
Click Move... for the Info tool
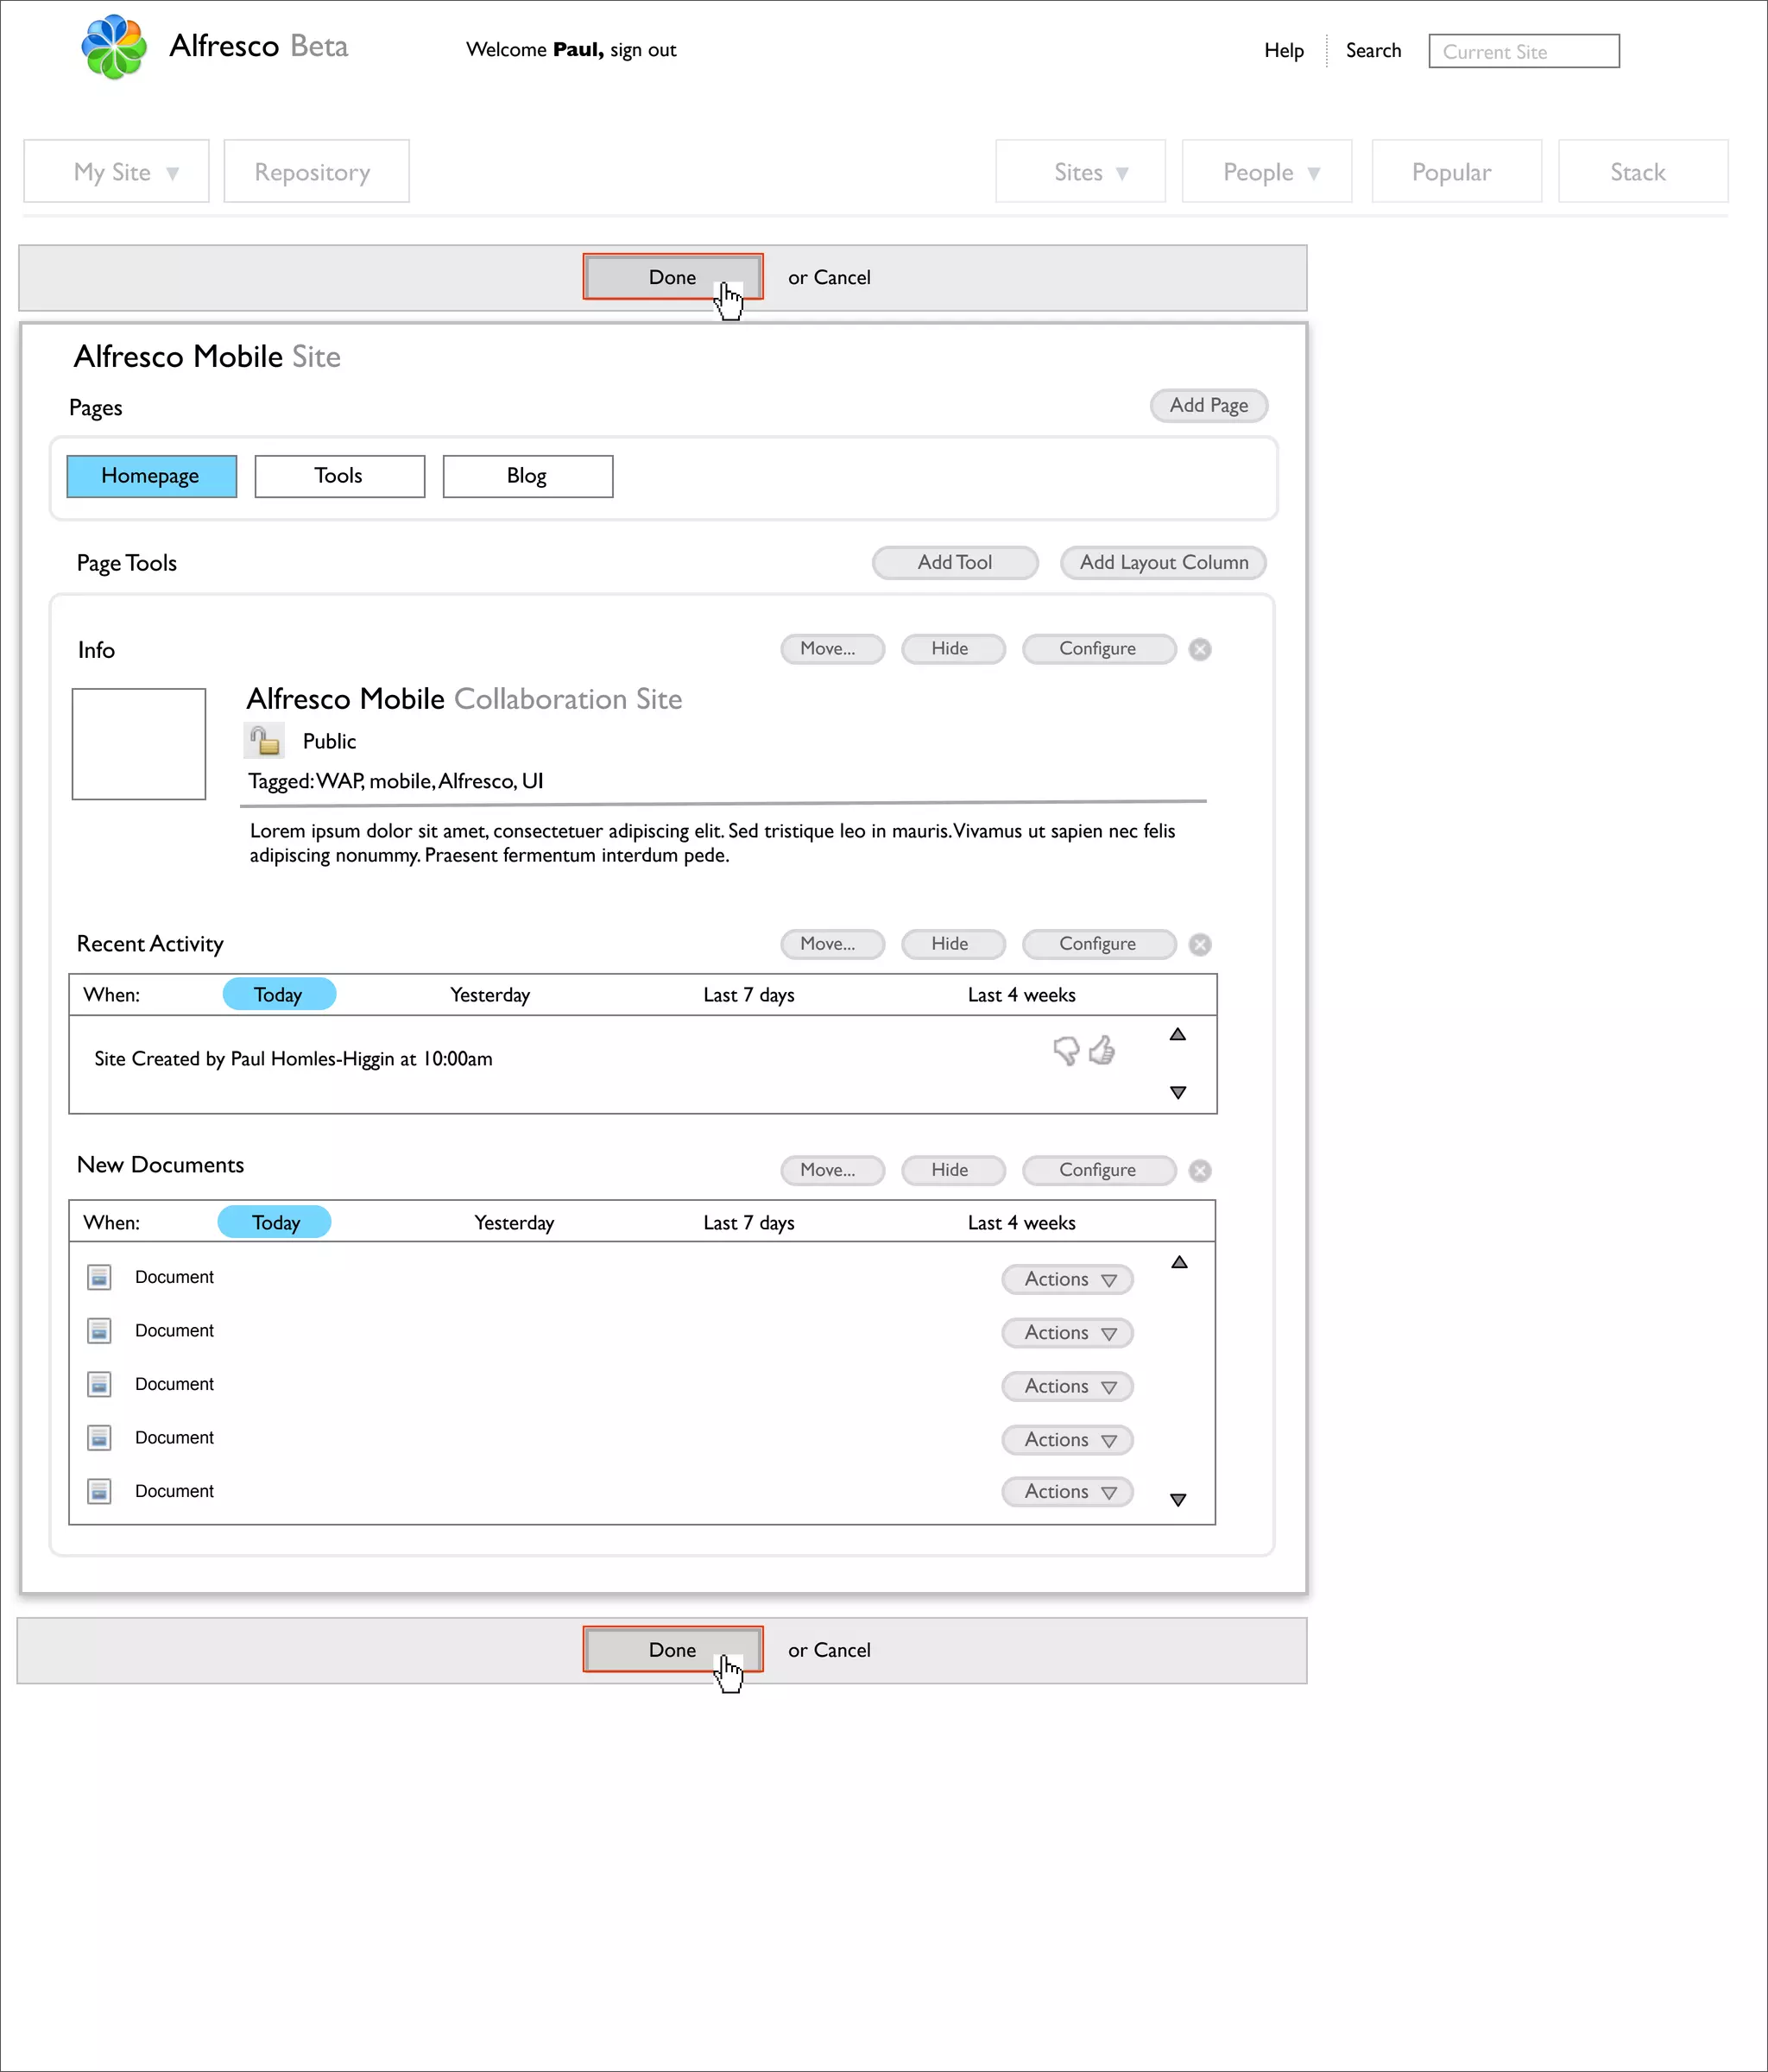click(833, 648)
